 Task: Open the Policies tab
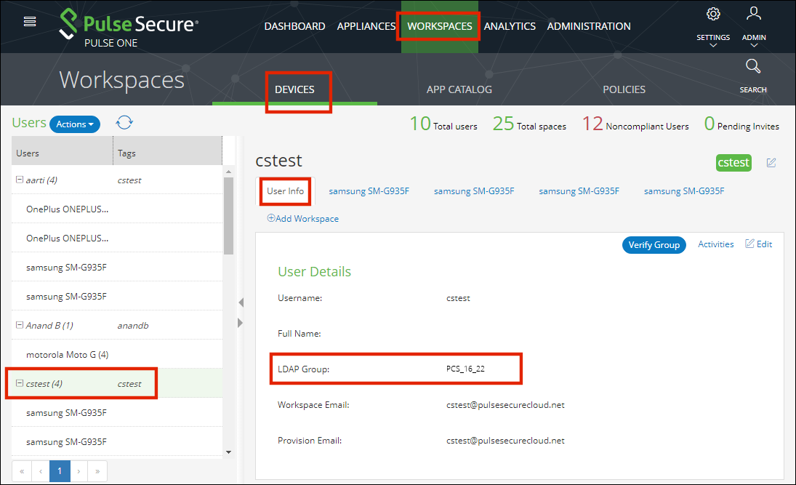tap(624, 89)
